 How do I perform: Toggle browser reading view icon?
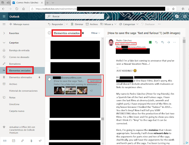point(168,9)
